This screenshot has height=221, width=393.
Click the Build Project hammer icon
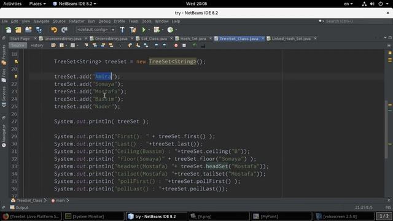coord(122,30)
